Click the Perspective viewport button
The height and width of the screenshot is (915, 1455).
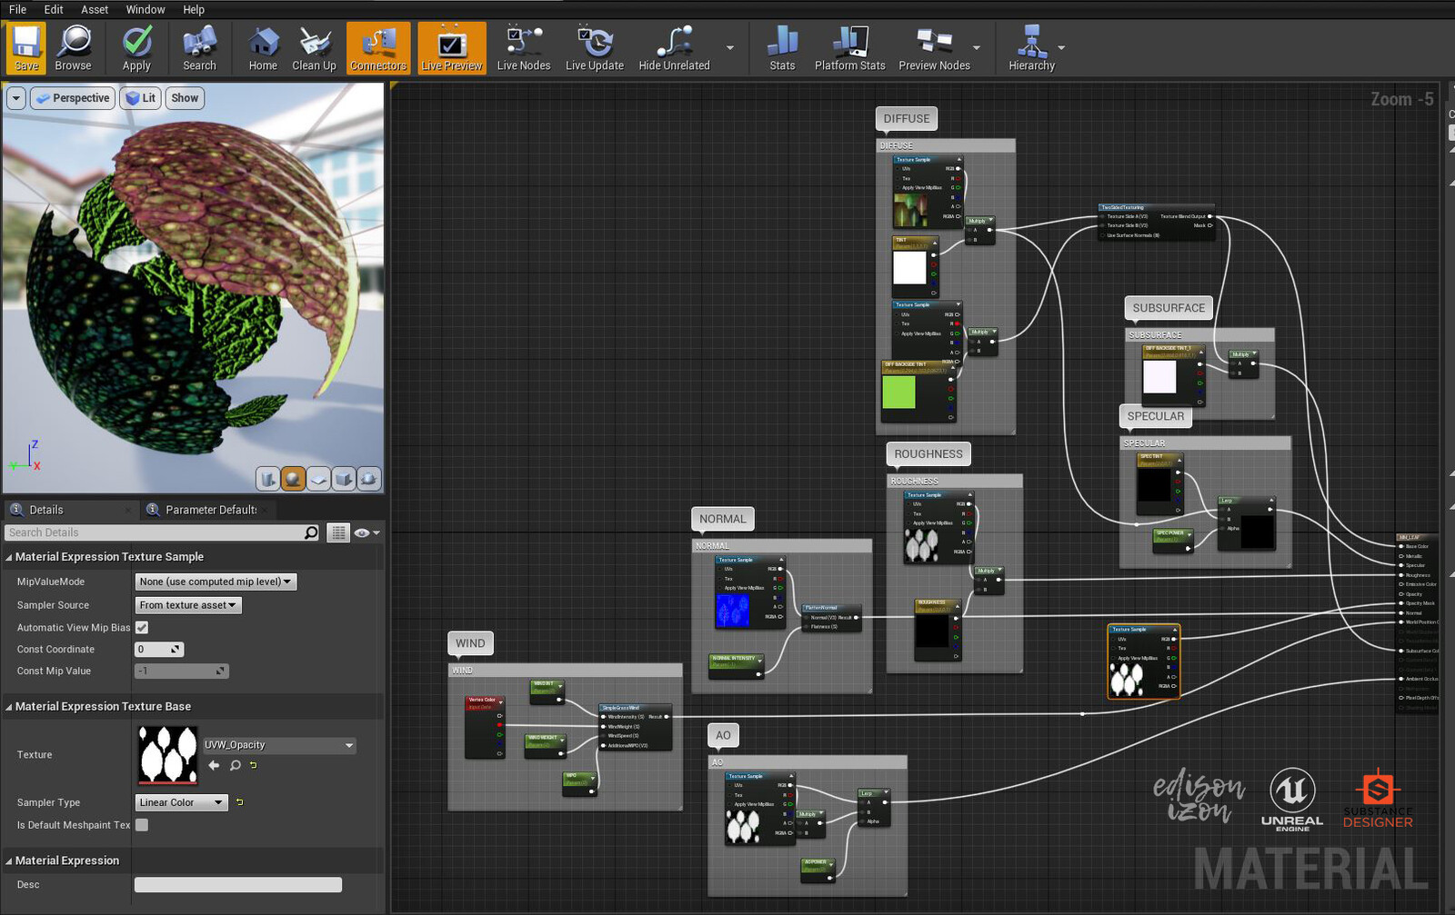coord(73,97)
